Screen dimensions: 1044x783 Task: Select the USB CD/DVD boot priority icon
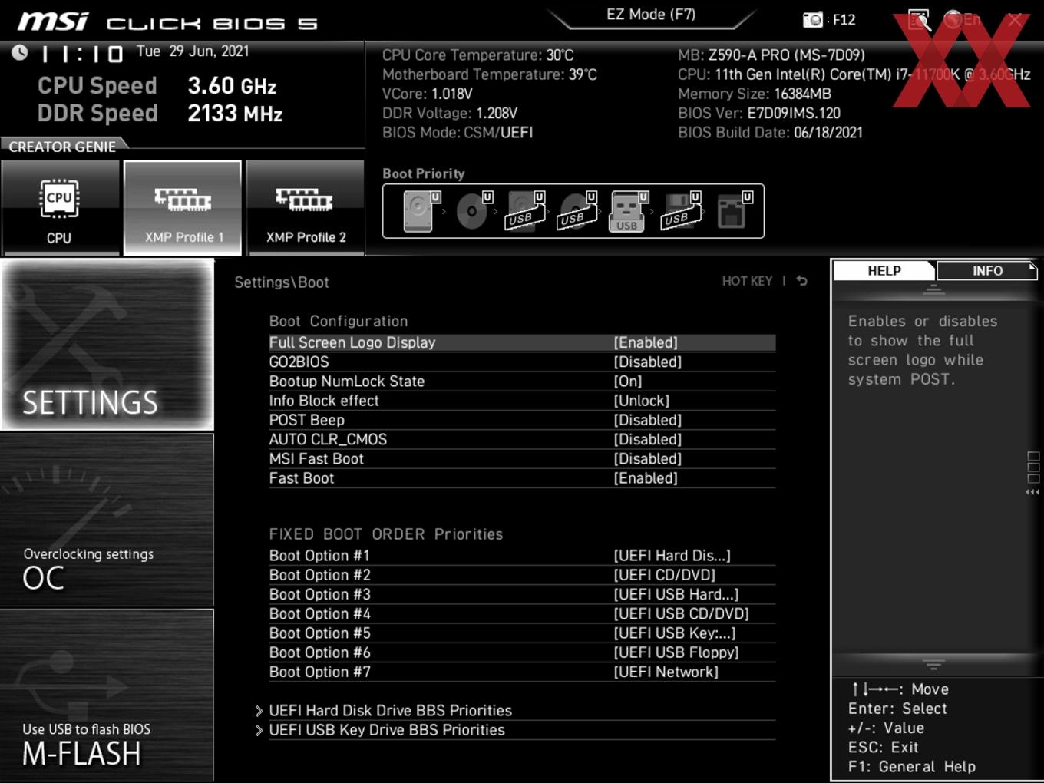coord(577,211)
